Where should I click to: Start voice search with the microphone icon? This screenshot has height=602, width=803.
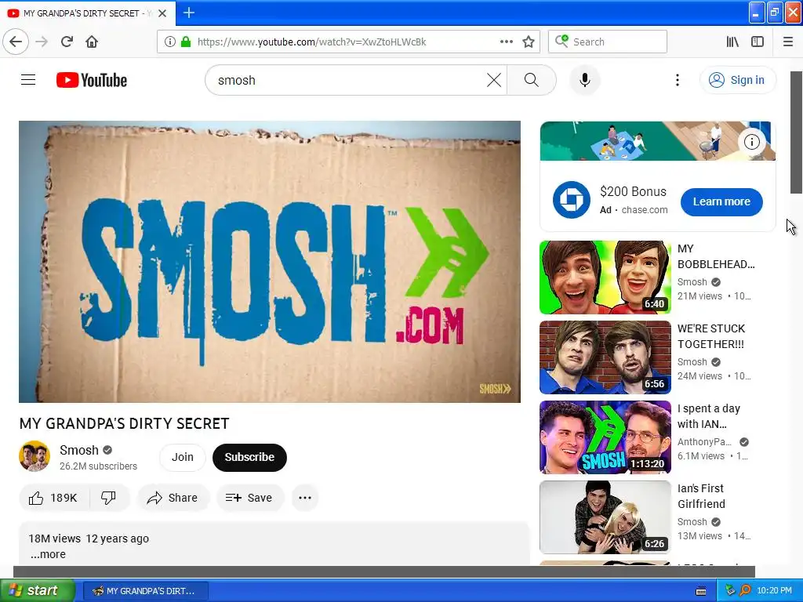(x=584, y=80)
